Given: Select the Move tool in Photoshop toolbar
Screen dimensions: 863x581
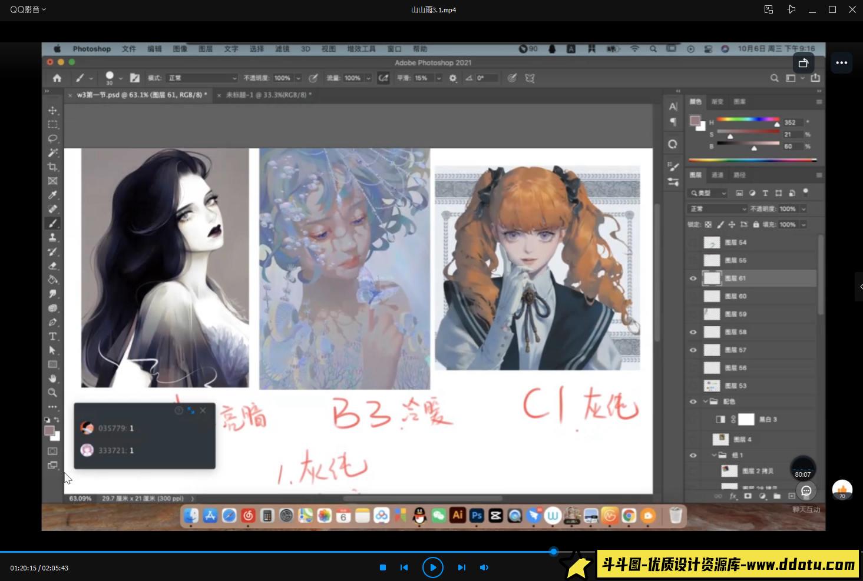Looking at the screenshot, I should [x=52, y=111].
